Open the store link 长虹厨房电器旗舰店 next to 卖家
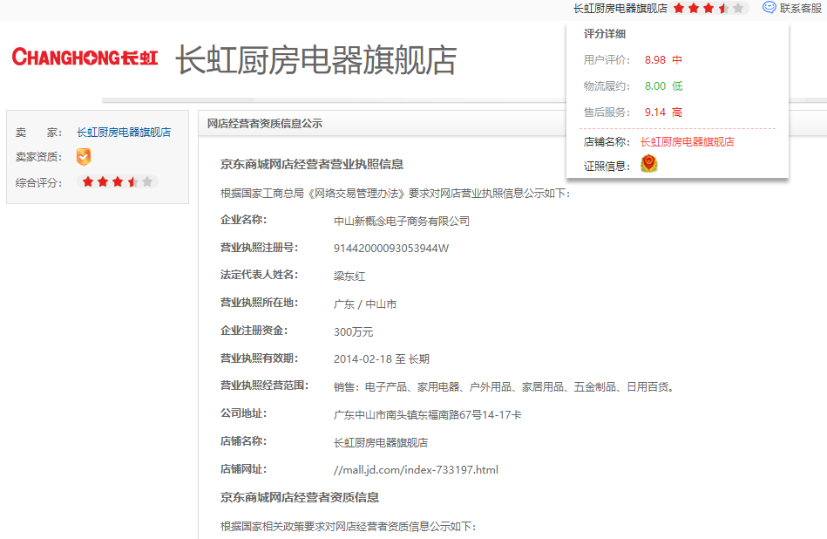Image resolution: width=827 pixels, height=539 pixels. pos(125,132)
